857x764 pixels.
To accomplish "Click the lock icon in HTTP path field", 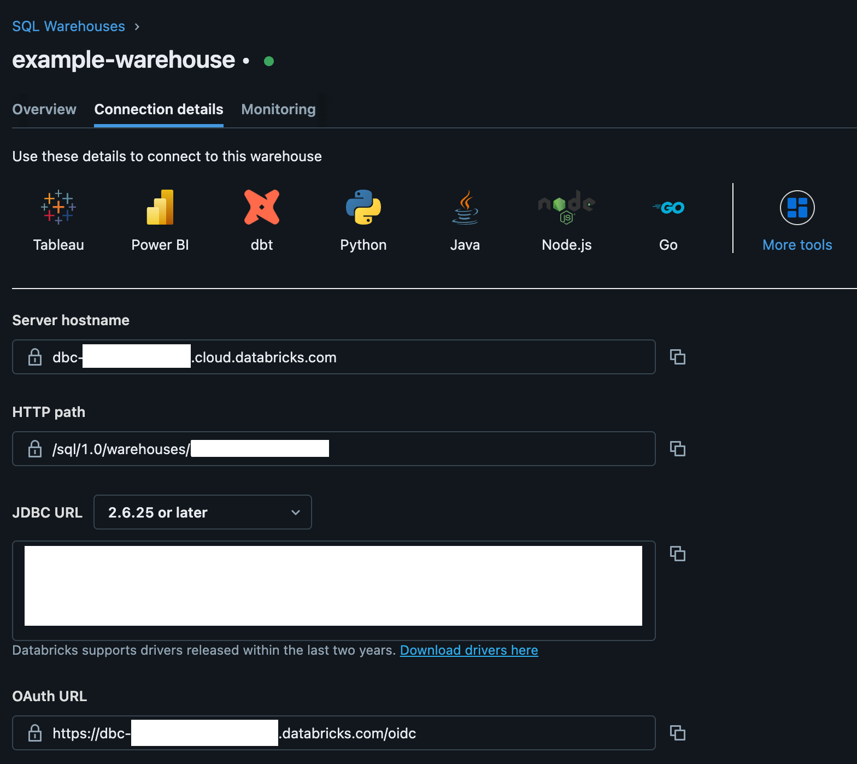I will (35, 449).
